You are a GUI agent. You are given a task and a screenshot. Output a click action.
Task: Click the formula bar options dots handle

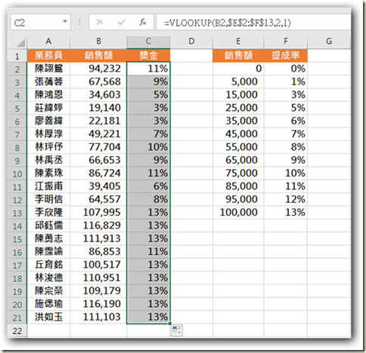[x=79, y=23]
